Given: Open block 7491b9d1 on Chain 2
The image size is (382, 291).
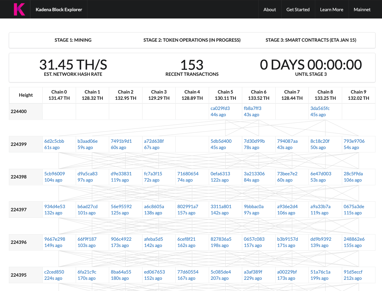Looking at the screenshot, I should pyautogui.click(x=121, y=141).
